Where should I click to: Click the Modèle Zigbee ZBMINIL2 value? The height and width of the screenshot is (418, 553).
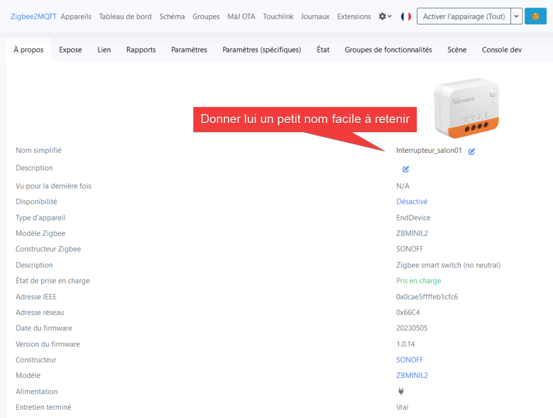pos(412,233)
